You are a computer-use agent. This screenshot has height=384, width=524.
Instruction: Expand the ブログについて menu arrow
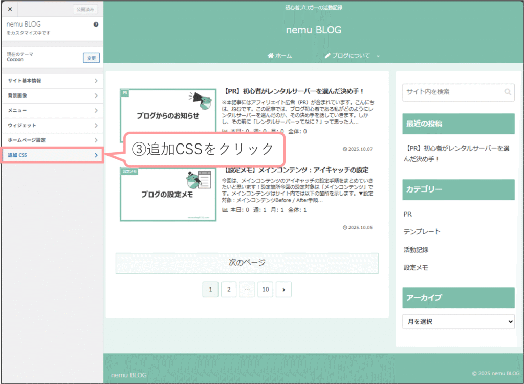tap(378, 56)
